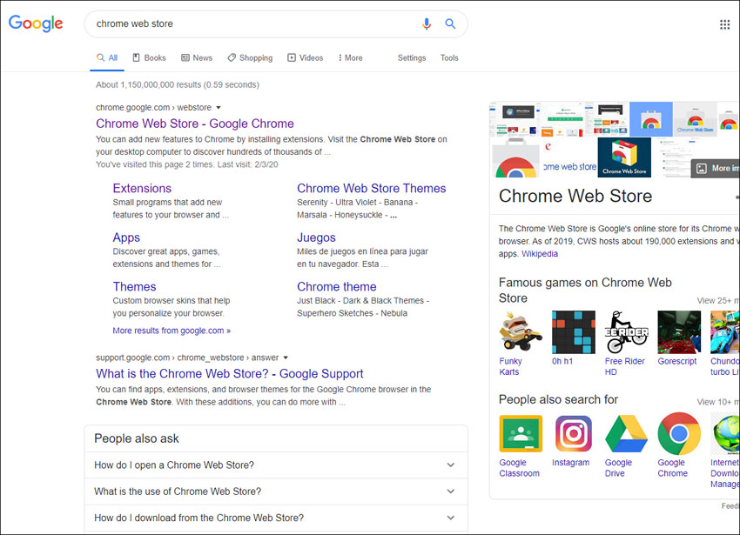The image size is (740, 535).
Task: Select the Instagram icon
Action: pos(574,433)
